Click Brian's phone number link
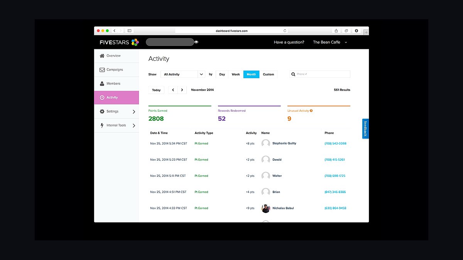 point(335,192)
